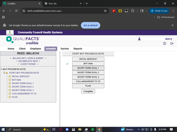Click the yellow arrow icon beside START BHT PROGRESS NOTE
The height and width of the screenshot is (132, 177).
(x=7, y=73)
